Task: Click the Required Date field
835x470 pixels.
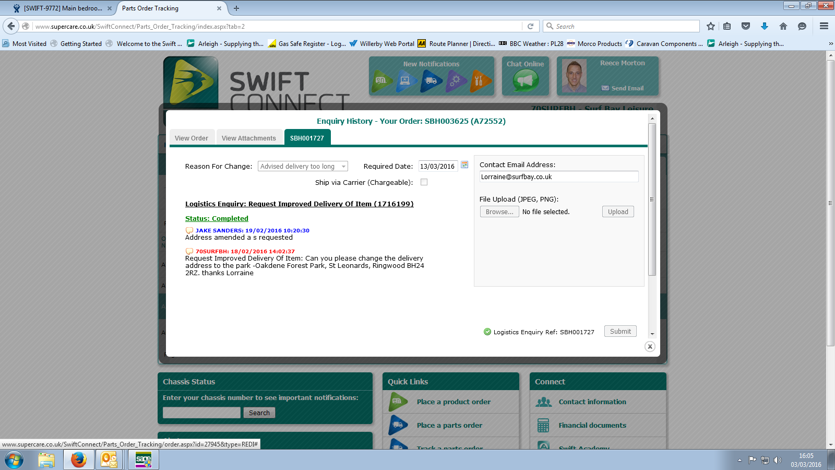Action: (438, 166)
